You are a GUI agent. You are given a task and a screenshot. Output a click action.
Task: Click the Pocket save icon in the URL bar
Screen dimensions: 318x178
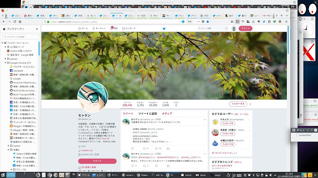coord(203,22)
